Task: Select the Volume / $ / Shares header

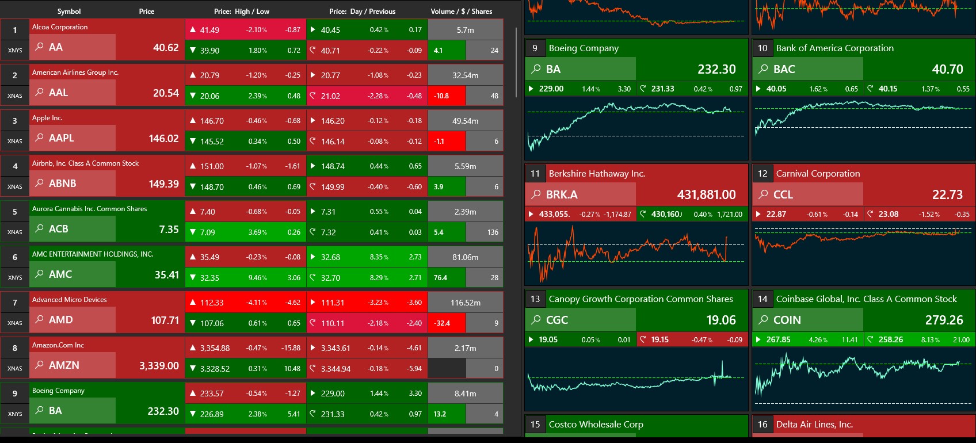Action: pos(461,11)
